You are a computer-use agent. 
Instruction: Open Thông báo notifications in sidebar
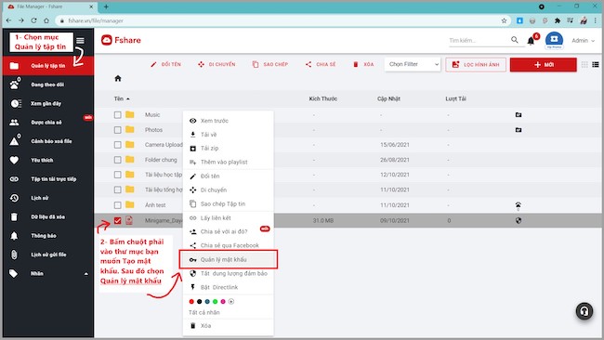click(x=48, y=235)
